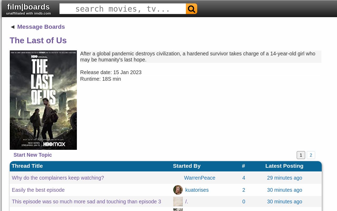Click the back arrow beside Message Boards
Screen dimensions: 337x211
12,27
